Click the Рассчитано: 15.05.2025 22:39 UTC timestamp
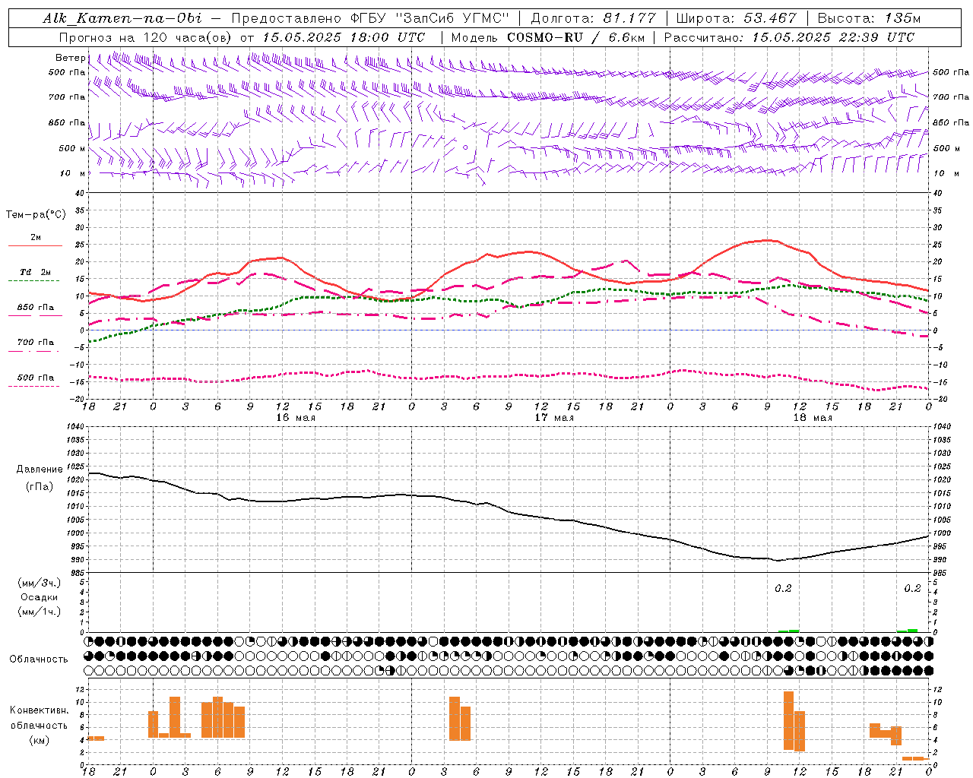The height and width of the screenshot is (778, 973). pyautogui.click(x=789, y=37)
